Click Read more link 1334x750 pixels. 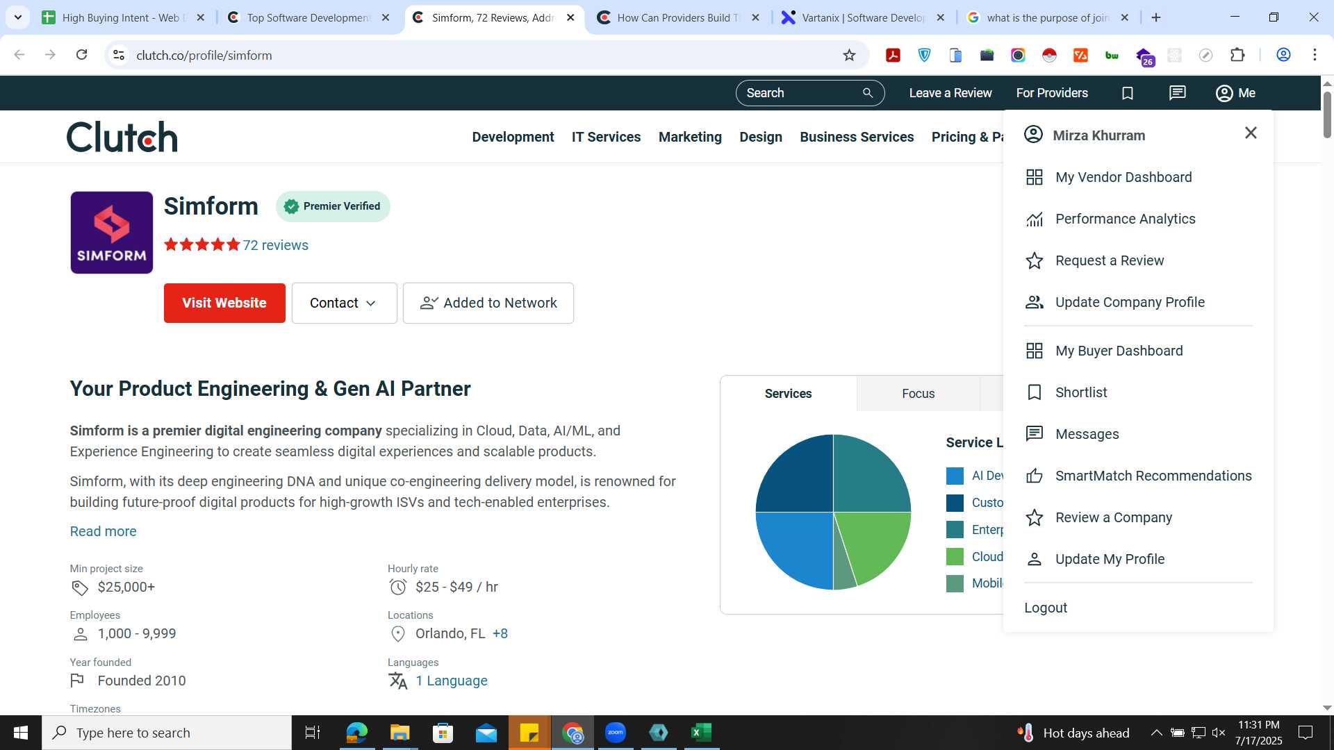(103, 531)
